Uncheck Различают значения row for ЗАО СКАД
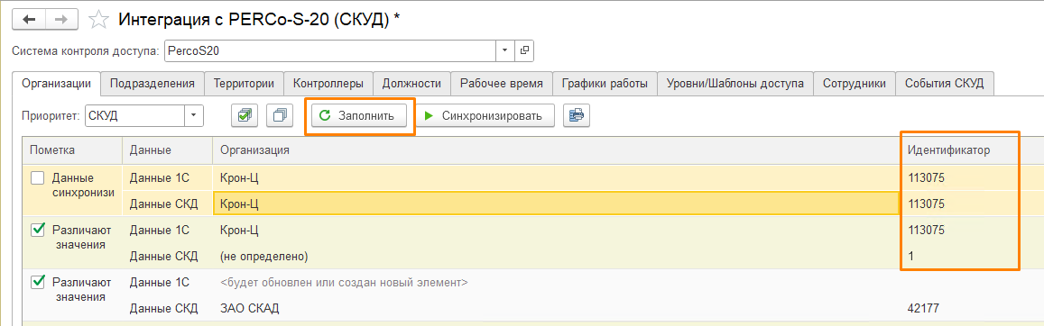The width and height of the screenshot is (1044, 326). 38,282
